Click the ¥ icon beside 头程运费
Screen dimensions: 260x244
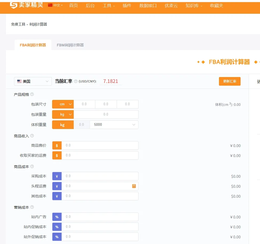pos(57,186)
